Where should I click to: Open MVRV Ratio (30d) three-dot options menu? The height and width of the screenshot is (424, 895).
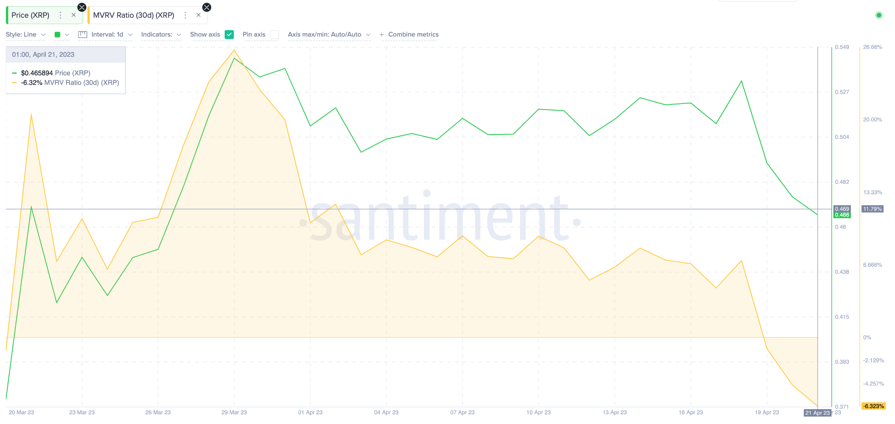tap(185, 15)
